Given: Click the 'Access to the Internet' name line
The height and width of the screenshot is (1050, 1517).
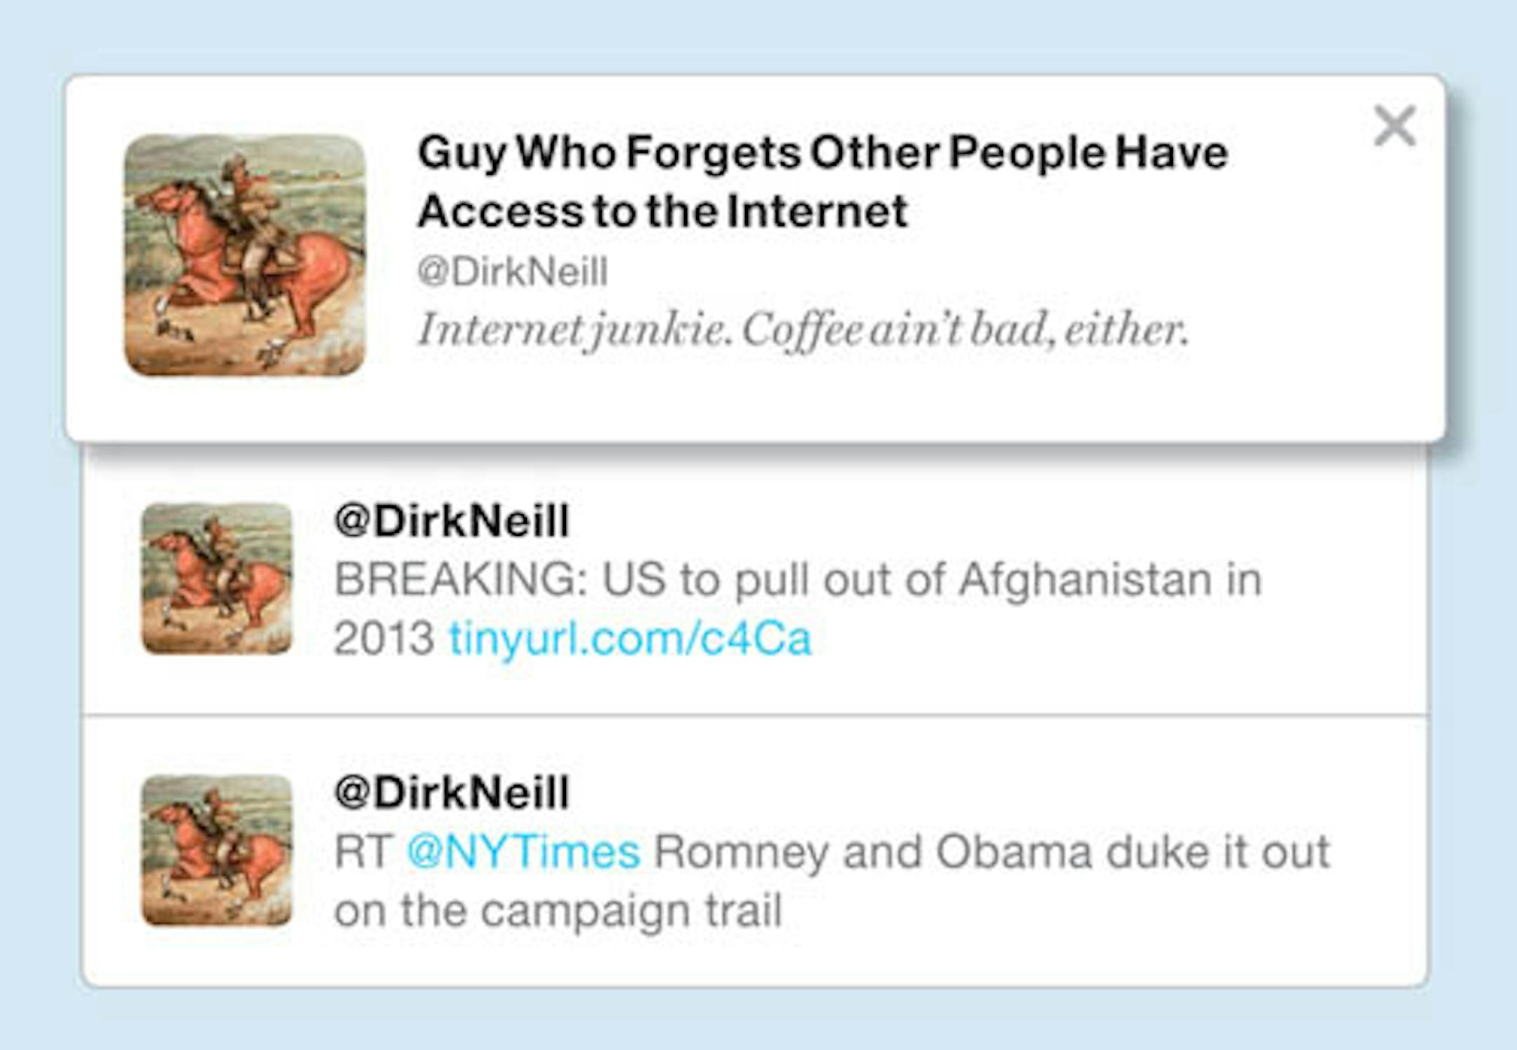Looking at the screenshot, I should pos(662,211).
